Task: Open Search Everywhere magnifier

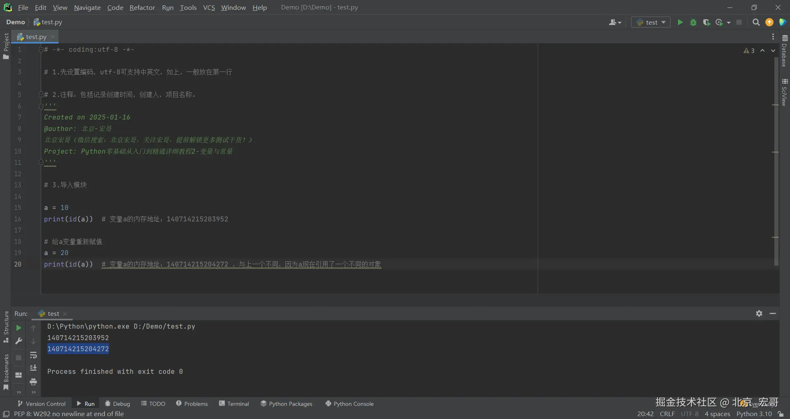Action: pos(756,22)
